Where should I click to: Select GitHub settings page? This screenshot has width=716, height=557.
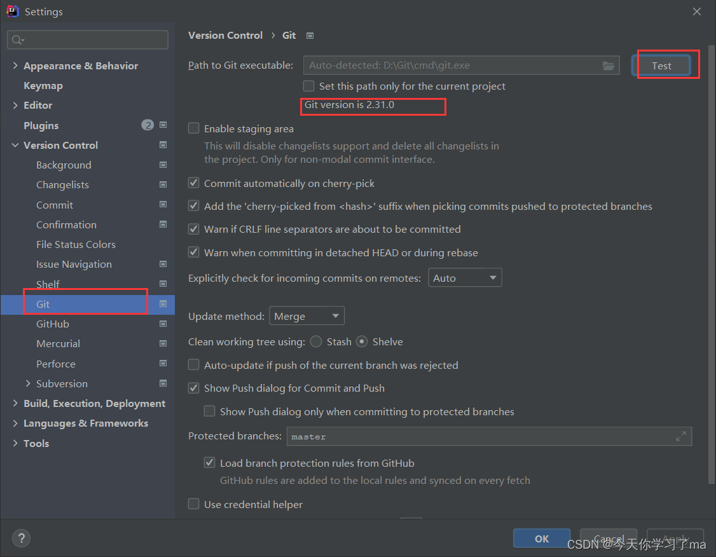[x=53, y=324]
